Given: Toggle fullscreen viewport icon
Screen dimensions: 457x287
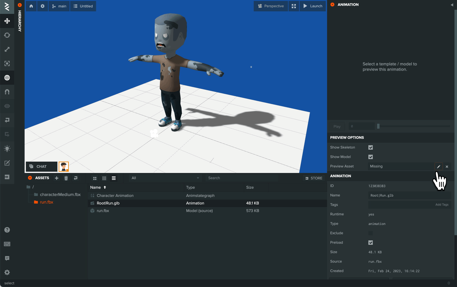Looking at the screenshot, I should coord(294,6).
